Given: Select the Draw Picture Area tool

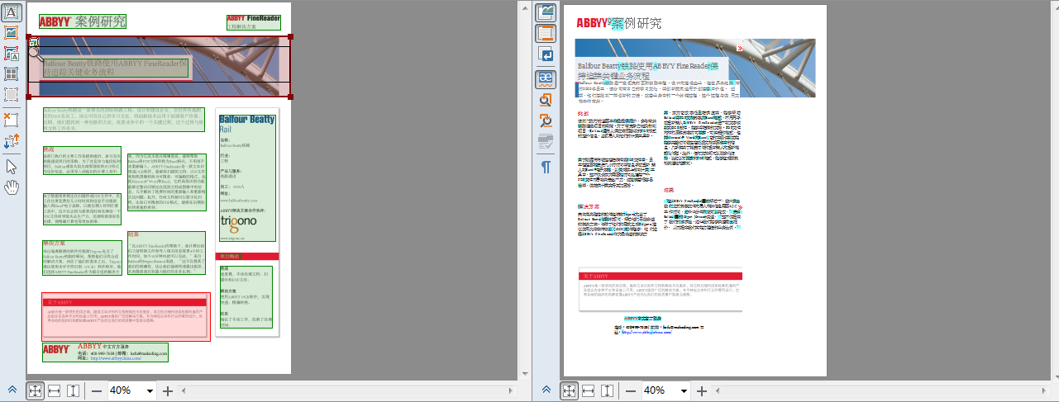Looking at the screenshot, I should click(x=12, y=33).
